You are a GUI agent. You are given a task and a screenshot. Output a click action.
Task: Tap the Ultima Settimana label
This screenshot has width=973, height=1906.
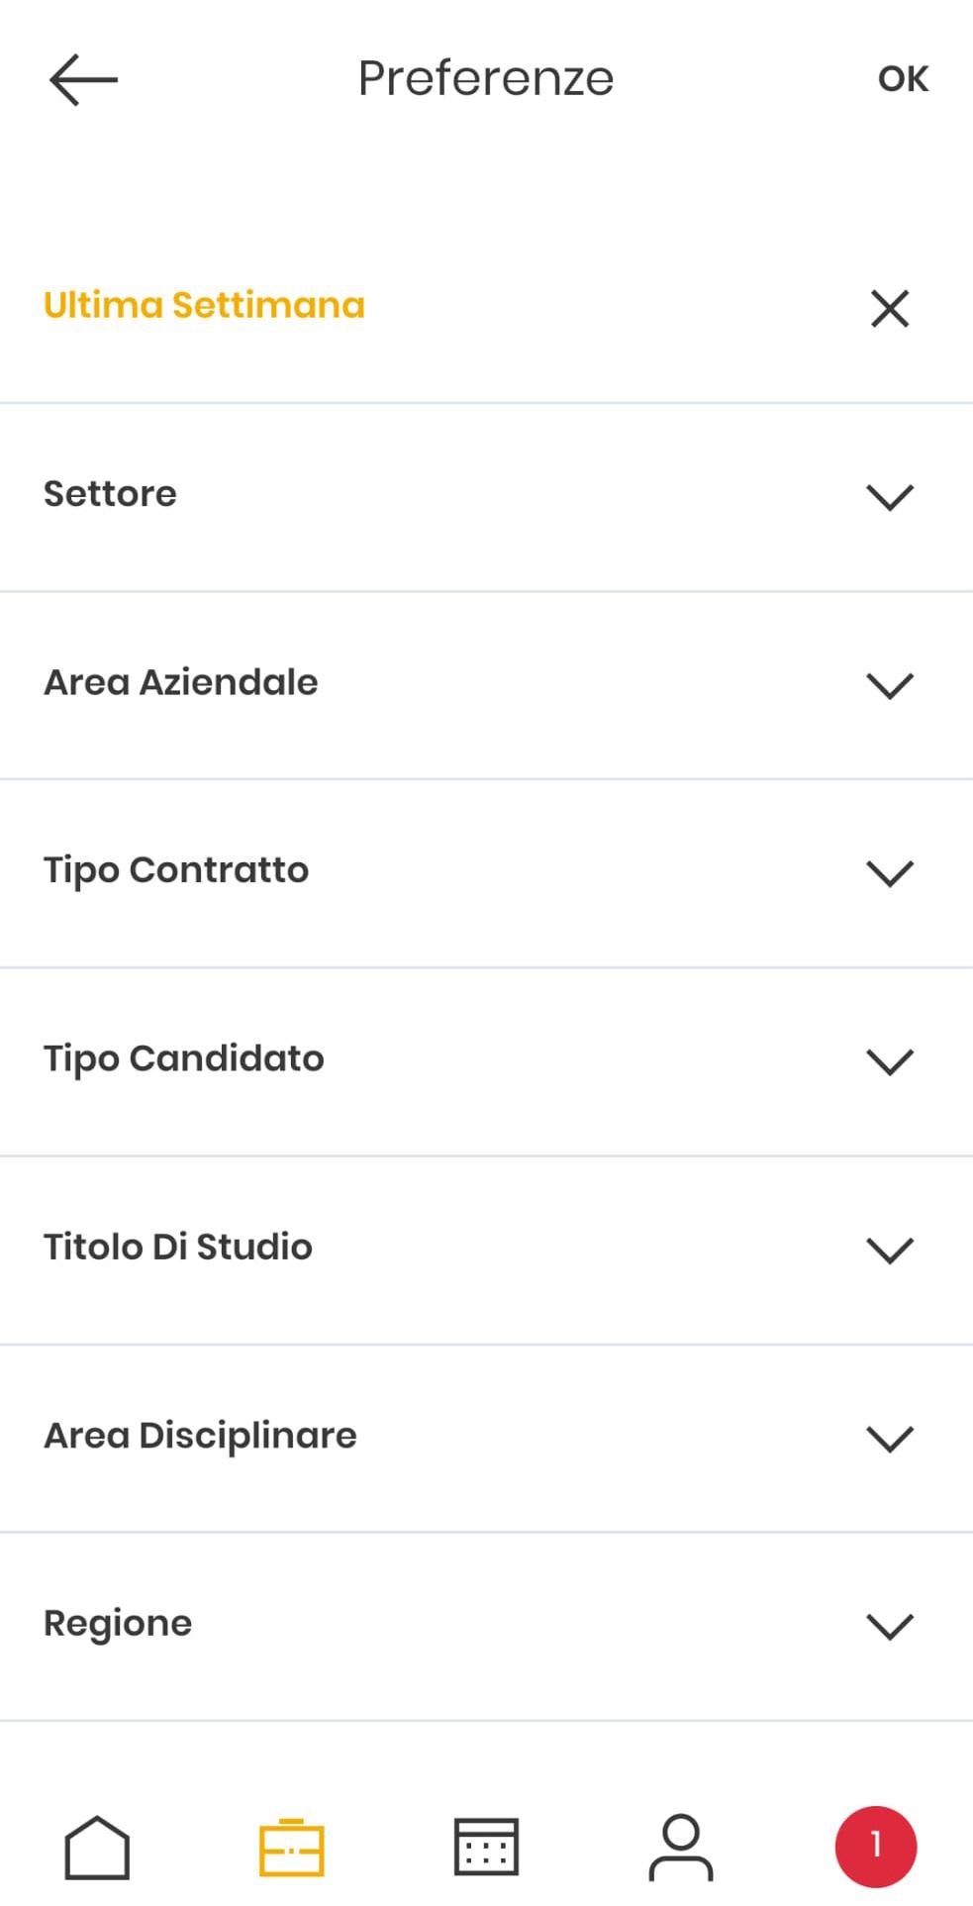(204, 305)
